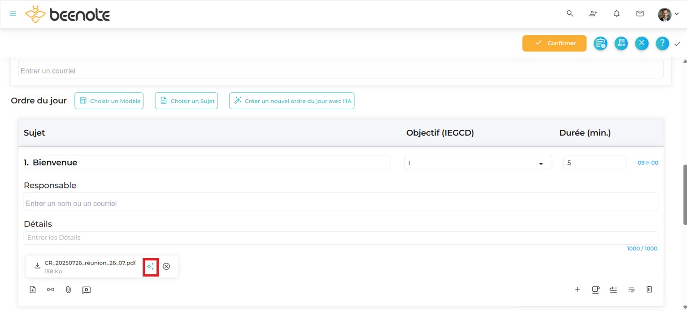Insert a link using the chain icon

[x=51, y=290]
